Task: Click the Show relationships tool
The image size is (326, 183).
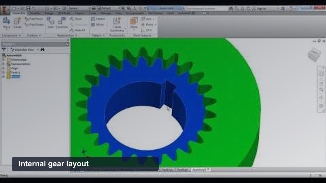Action: click(76, 19)
